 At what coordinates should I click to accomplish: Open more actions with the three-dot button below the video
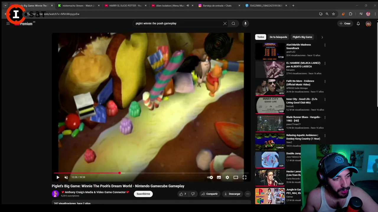pyautogui.click(x=248, y=194)
